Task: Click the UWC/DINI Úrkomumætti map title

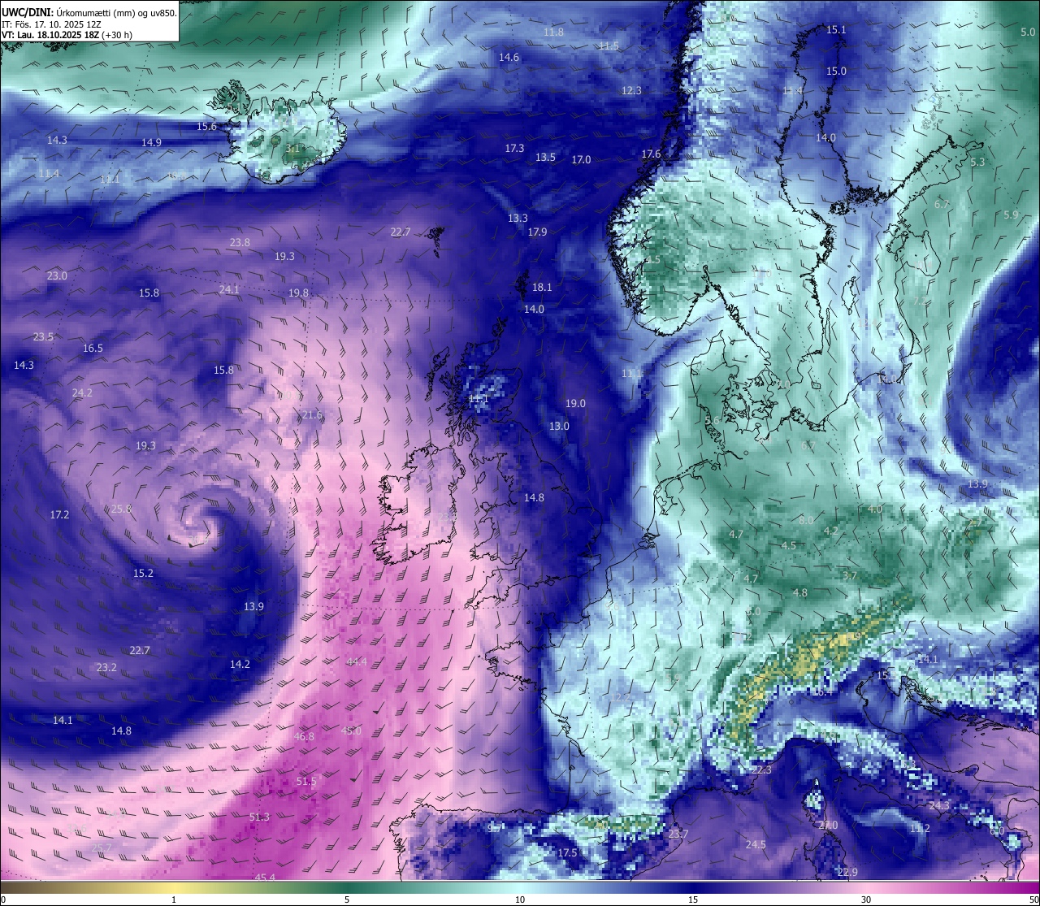Action: (x=89, y=12)
